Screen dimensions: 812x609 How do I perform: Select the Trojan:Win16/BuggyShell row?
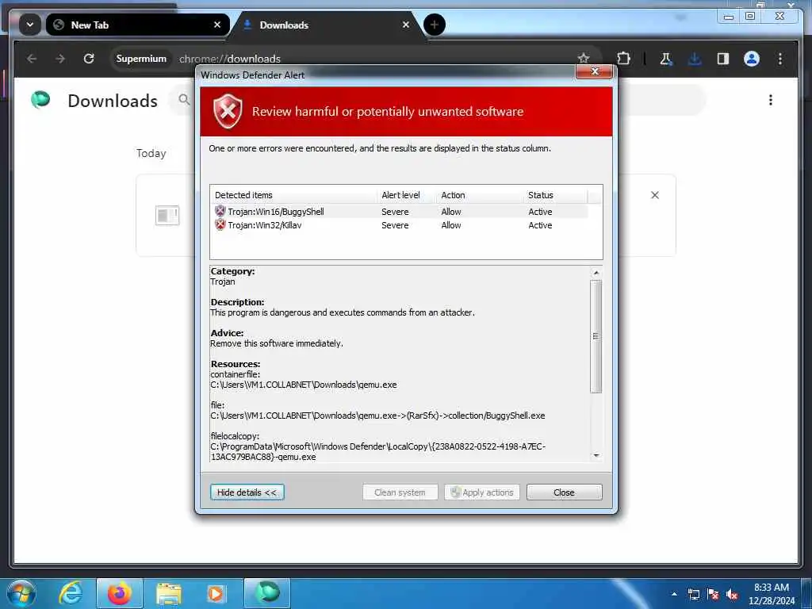(399, 211)
